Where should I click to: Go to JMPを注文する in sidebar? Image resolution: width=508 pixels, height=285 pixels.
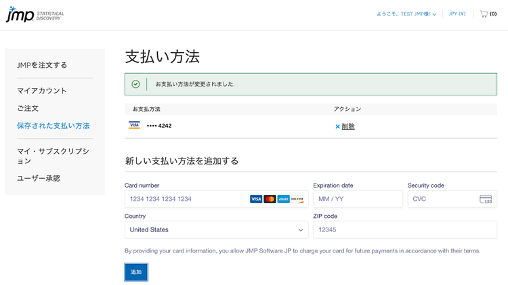42,65
